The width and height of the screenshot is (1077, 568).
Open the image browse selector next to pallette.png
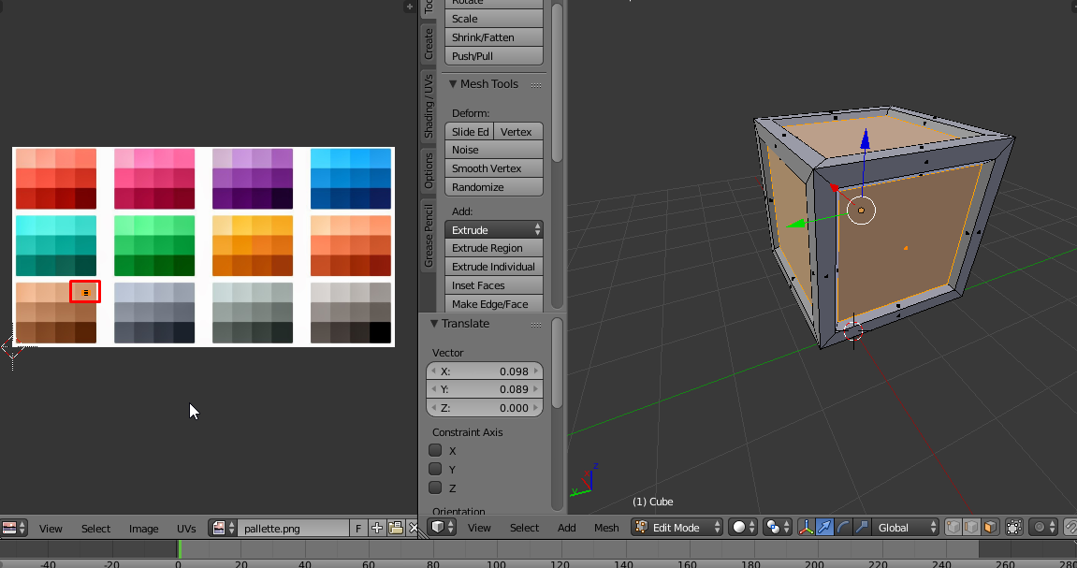click(x=224, y=528)
